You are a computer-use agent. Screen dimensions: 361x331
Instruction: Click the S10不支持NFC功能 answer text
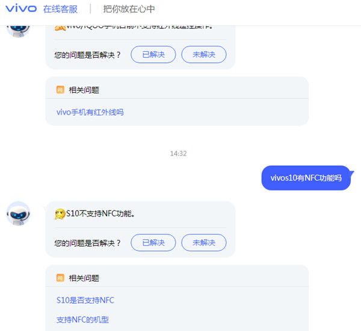[100, 213]
